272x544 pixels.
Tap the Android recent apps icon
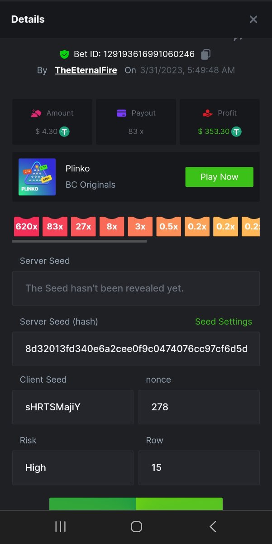click(x=60, y=526)
